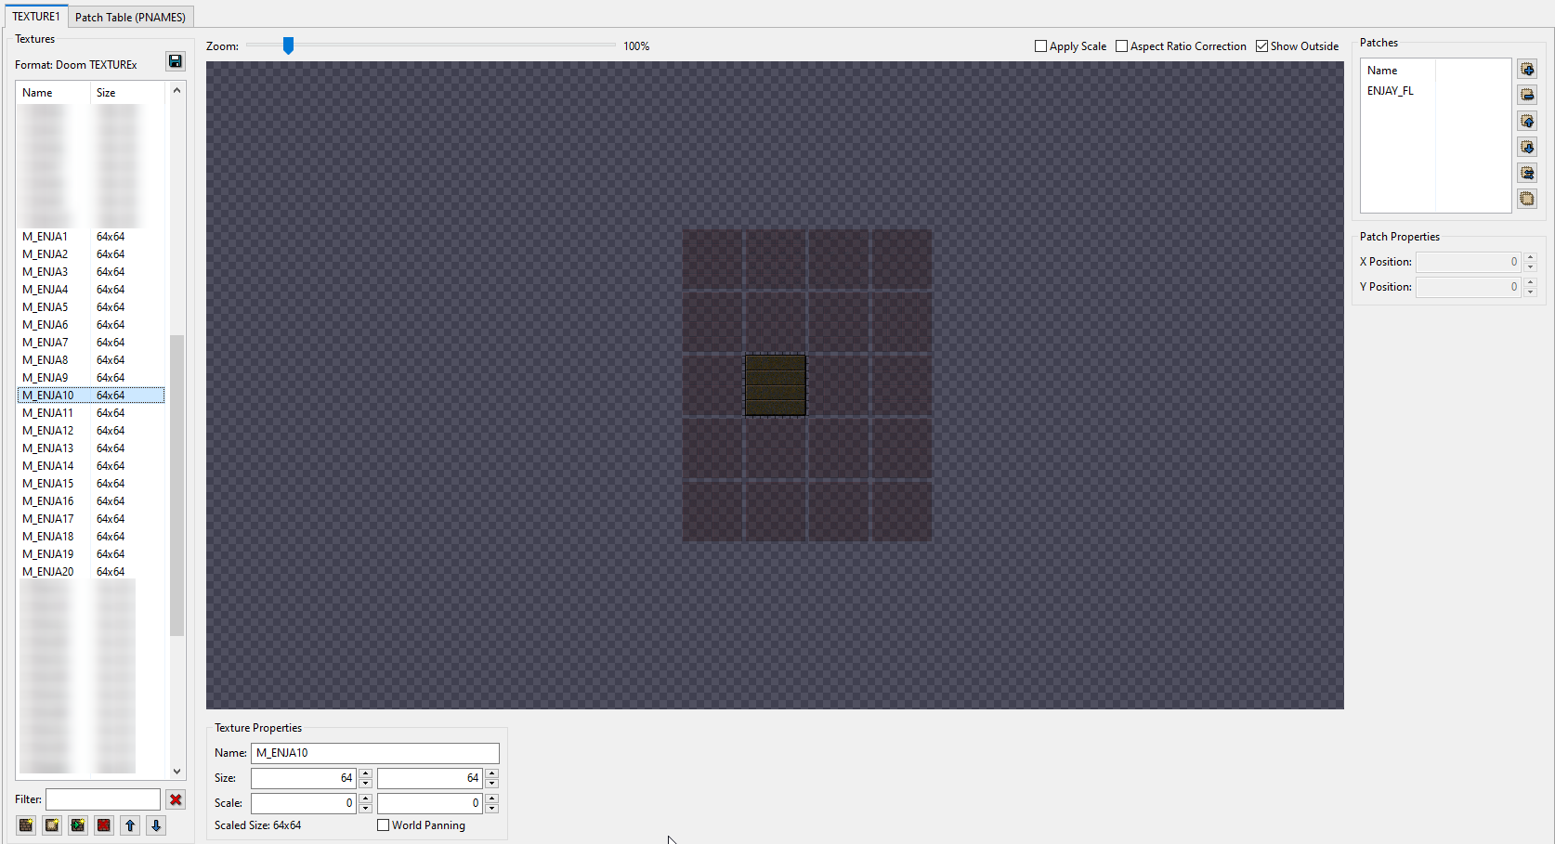Select the M_ENJA15 texture
Screen dimensions: 1555x844
pyautogui.click(x=48, y=483)
